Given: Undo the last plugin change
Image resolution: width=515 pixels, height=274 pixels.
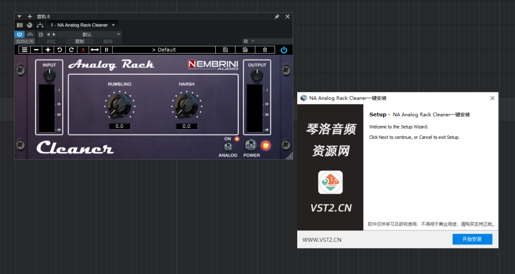Looking at the screenshot, I should pyautogui.click(x=59, y=50).
